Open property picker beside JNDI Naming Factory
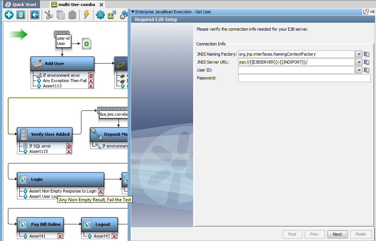 (x=367, y=54)
